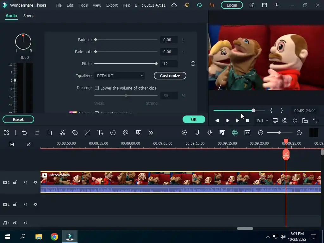This screenshot has width=324, height=243.
Task: Click the Login button
Action: pos(232,5)
